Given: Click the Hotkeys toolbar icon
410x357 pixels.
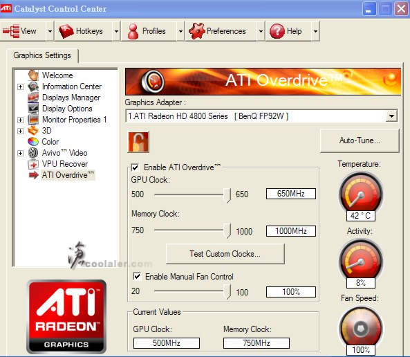Looking at the screenshot, I should click(66, 31).
